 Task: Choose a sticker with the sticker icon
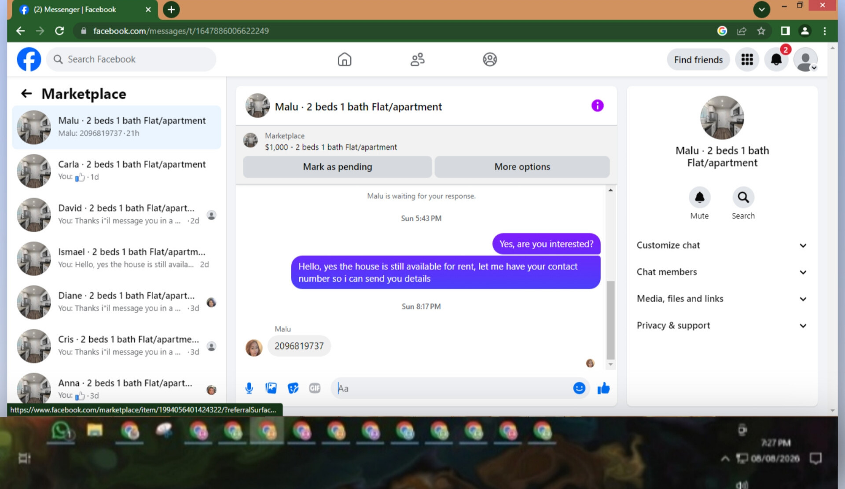tap(293, 388)
